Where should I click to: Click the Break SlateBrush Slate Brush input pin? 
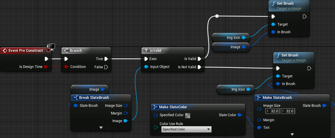pyautogui.click(x=75, y=106)
